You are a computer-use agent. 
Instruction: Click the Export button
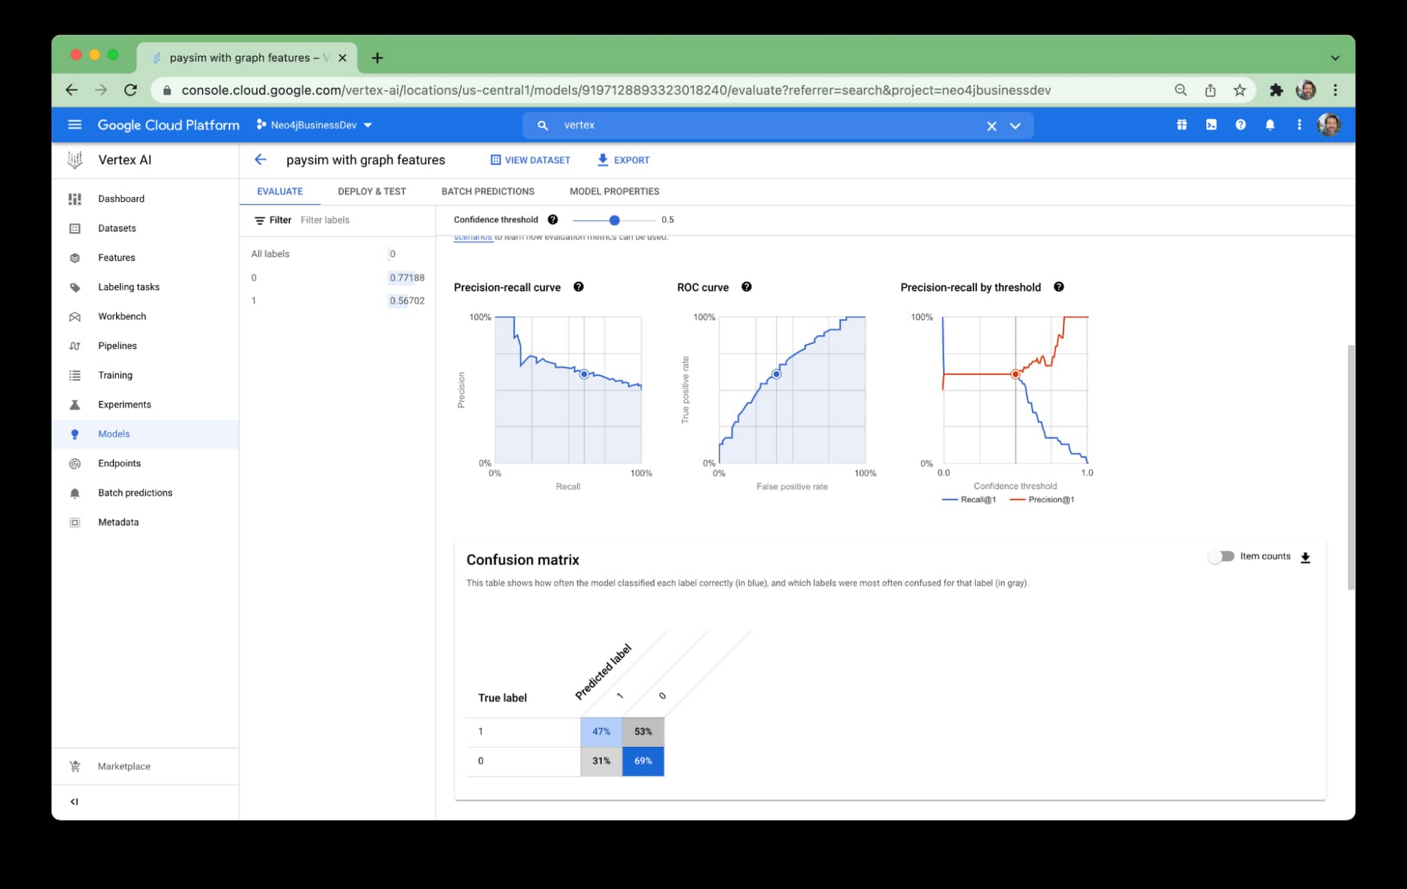pos(623,160)
